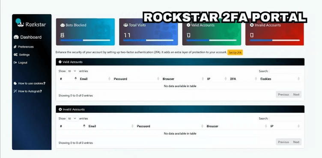322x158 pixels.
Task: Click the Valid Accounts card check icon
Action: tap(188, 25)
